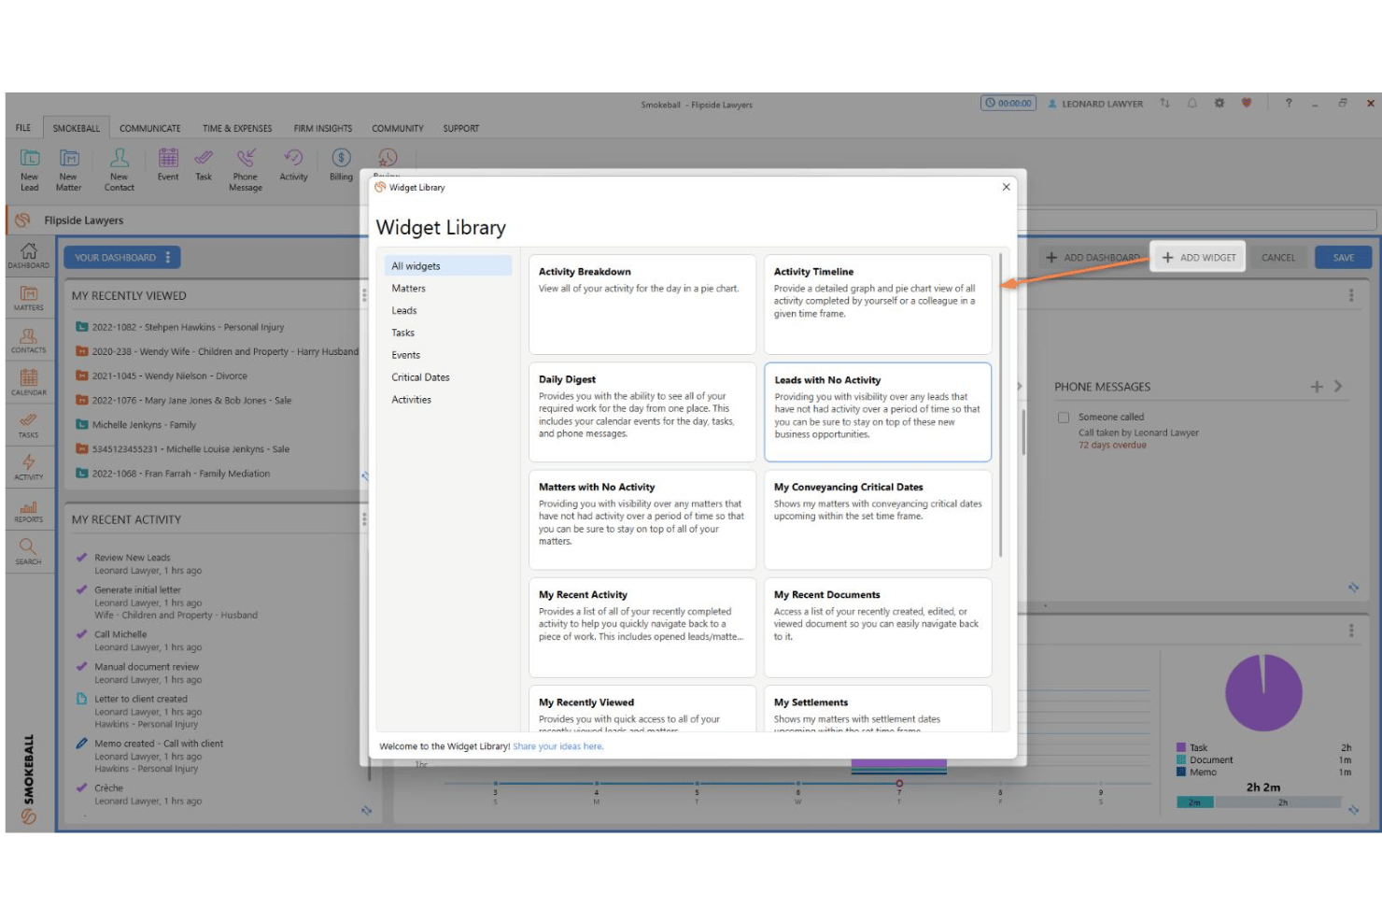This screenshot has height=922, width=1382.
Task: Switch to the Smokeball ribbon tab
Action: pos(77,128)
